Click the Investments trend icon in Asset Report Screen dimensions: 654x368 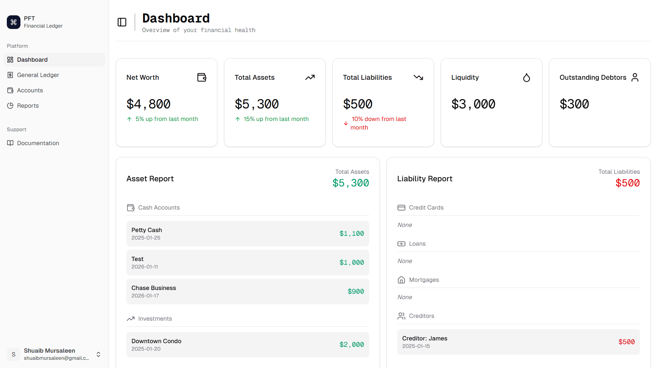130,319
